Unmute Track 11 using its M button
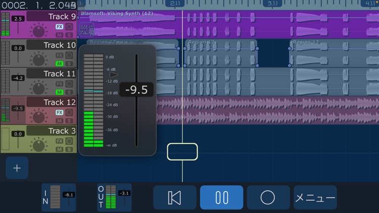379x213 pixels. (x=60, y=92)
